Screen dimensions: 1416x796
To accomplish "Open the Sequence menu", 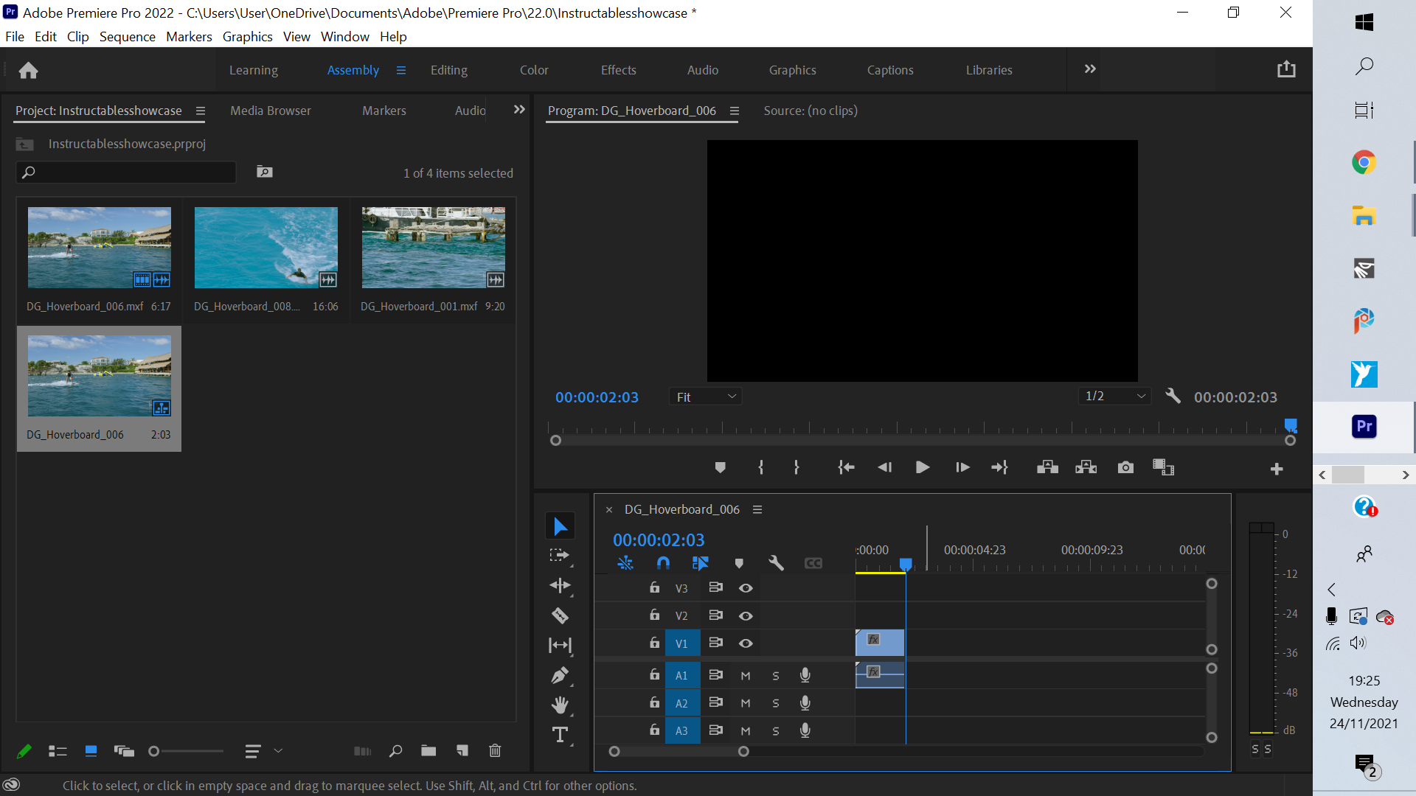I will point(127,37).
